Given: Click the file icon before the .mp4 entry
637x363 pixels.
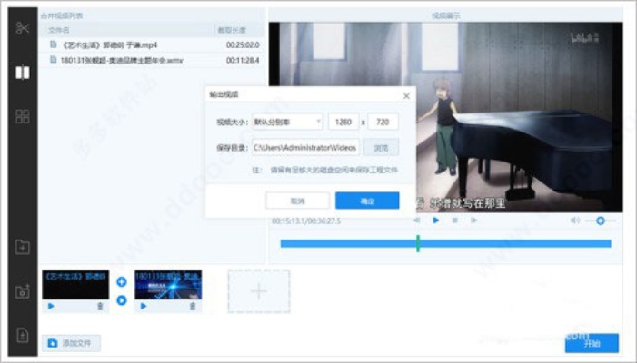Looking at the screenshot, I should pos(54,44).
